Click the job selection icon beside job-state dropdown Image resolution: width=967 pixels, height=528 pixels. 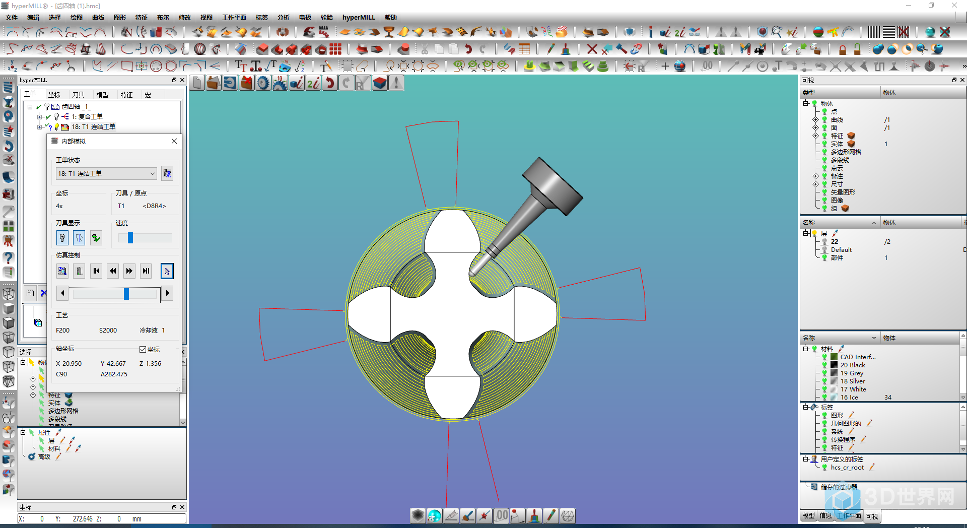(x=167, y=173)
